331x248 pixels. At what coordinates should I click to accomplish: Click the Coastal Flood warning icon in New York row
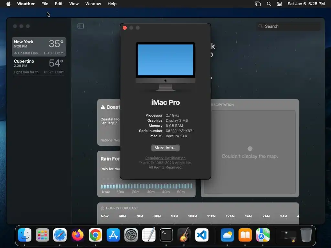(16, 53)
